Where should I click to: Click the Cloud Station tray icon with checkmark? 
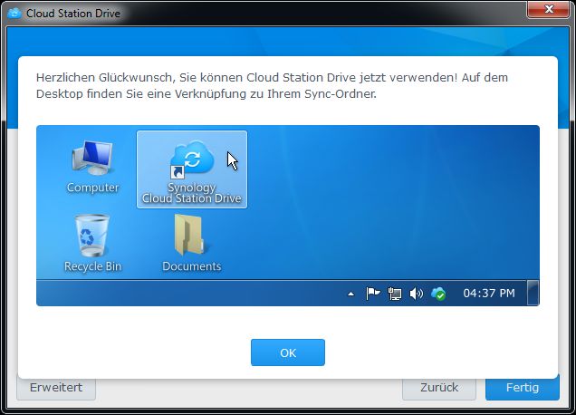point(438,294)
